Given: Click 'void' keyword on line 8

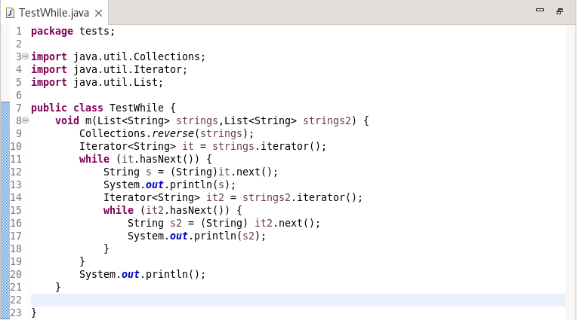Looking at the screenshot, I should (67, 120).
